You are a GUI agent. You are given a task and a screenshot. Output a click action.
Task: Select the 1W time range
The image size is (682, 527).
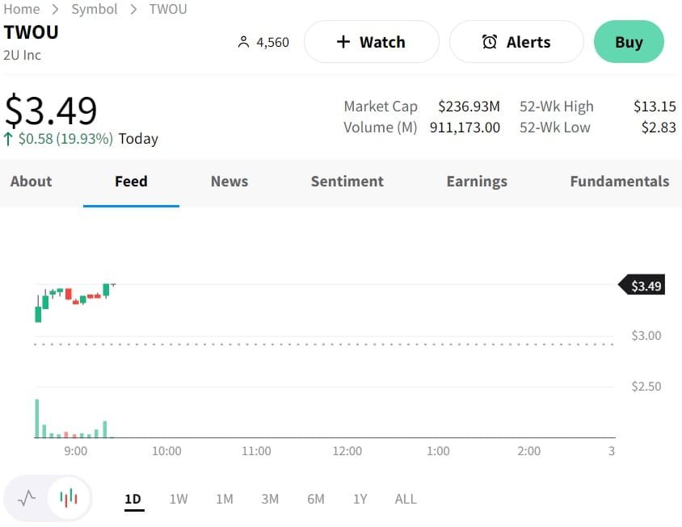point(179,499)
